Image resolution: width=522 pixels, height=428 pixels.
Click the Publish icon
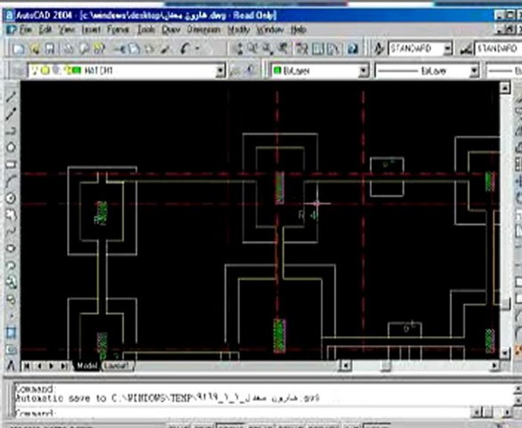100,49
